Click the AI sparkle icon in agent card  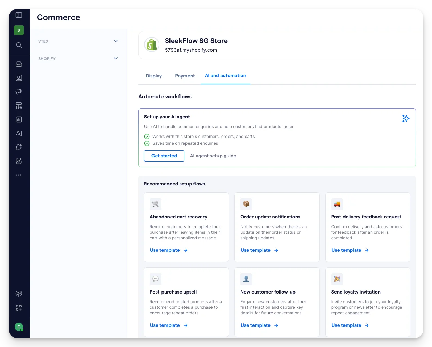click(x=406, y=118)
